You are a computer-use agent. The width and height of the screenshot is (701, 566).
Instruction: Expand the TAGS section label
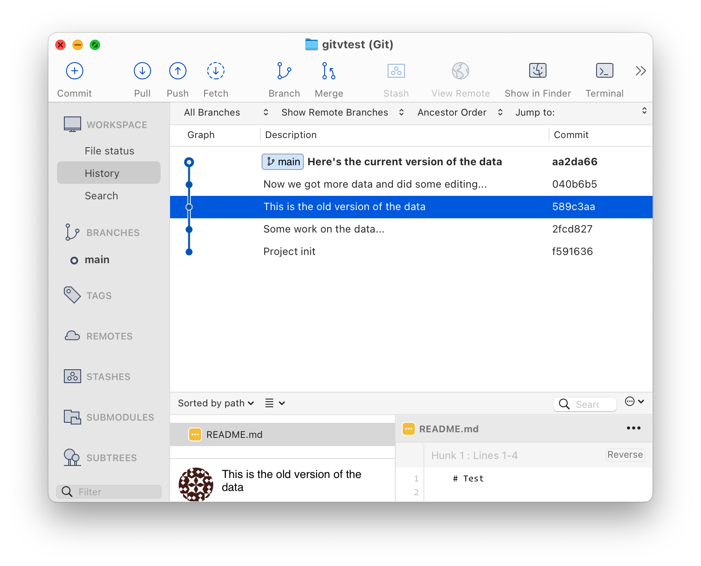(x=99, y=296)
